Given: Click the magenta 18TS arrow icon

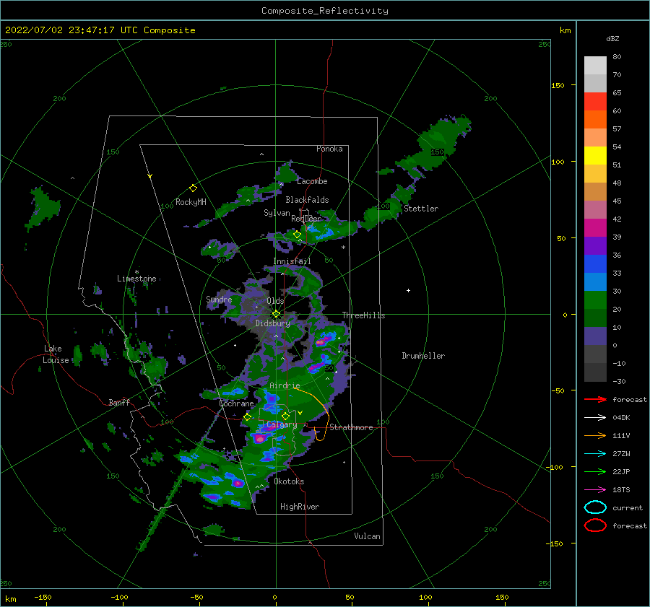Looking at the screenshot, I should point(595,490).
